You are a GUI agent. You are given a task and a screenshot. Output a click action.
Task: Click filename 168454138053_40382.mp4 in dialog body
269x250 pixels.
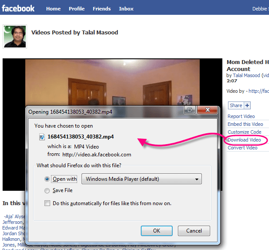tap(81, 137)
